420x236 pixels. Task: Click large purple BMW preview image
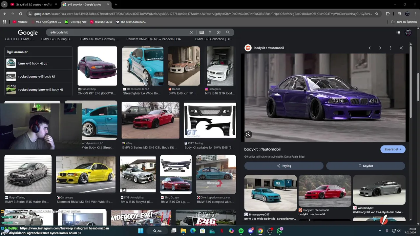[325, 98]
